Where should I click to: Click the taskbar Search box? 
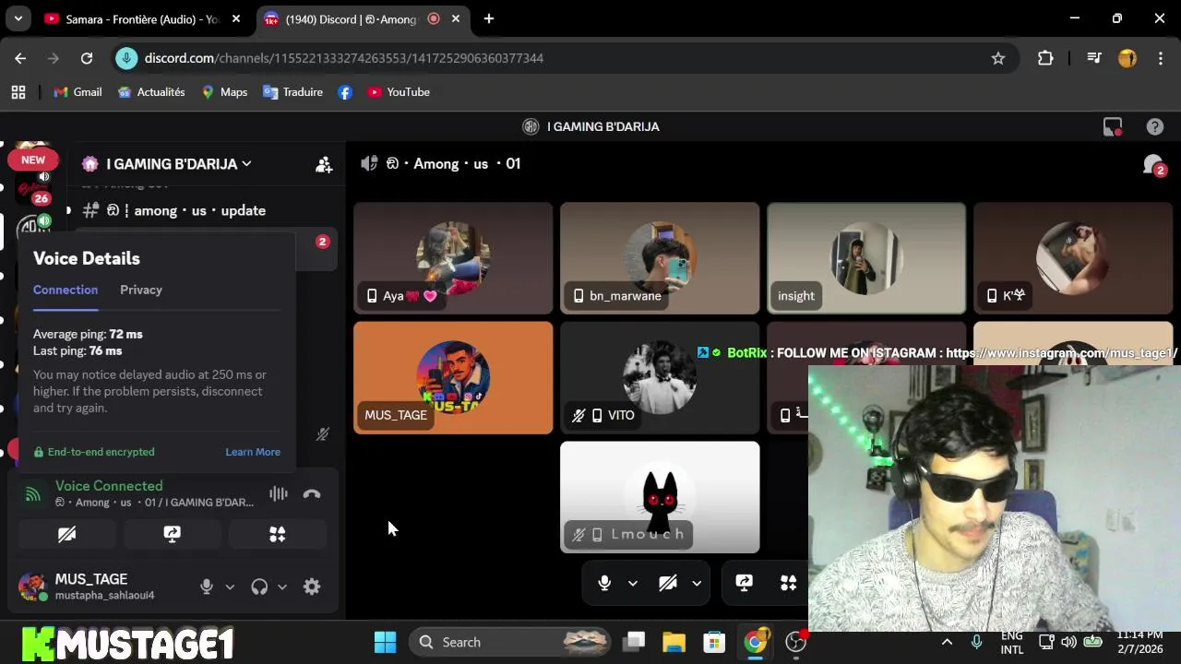[x=511, y=642]
